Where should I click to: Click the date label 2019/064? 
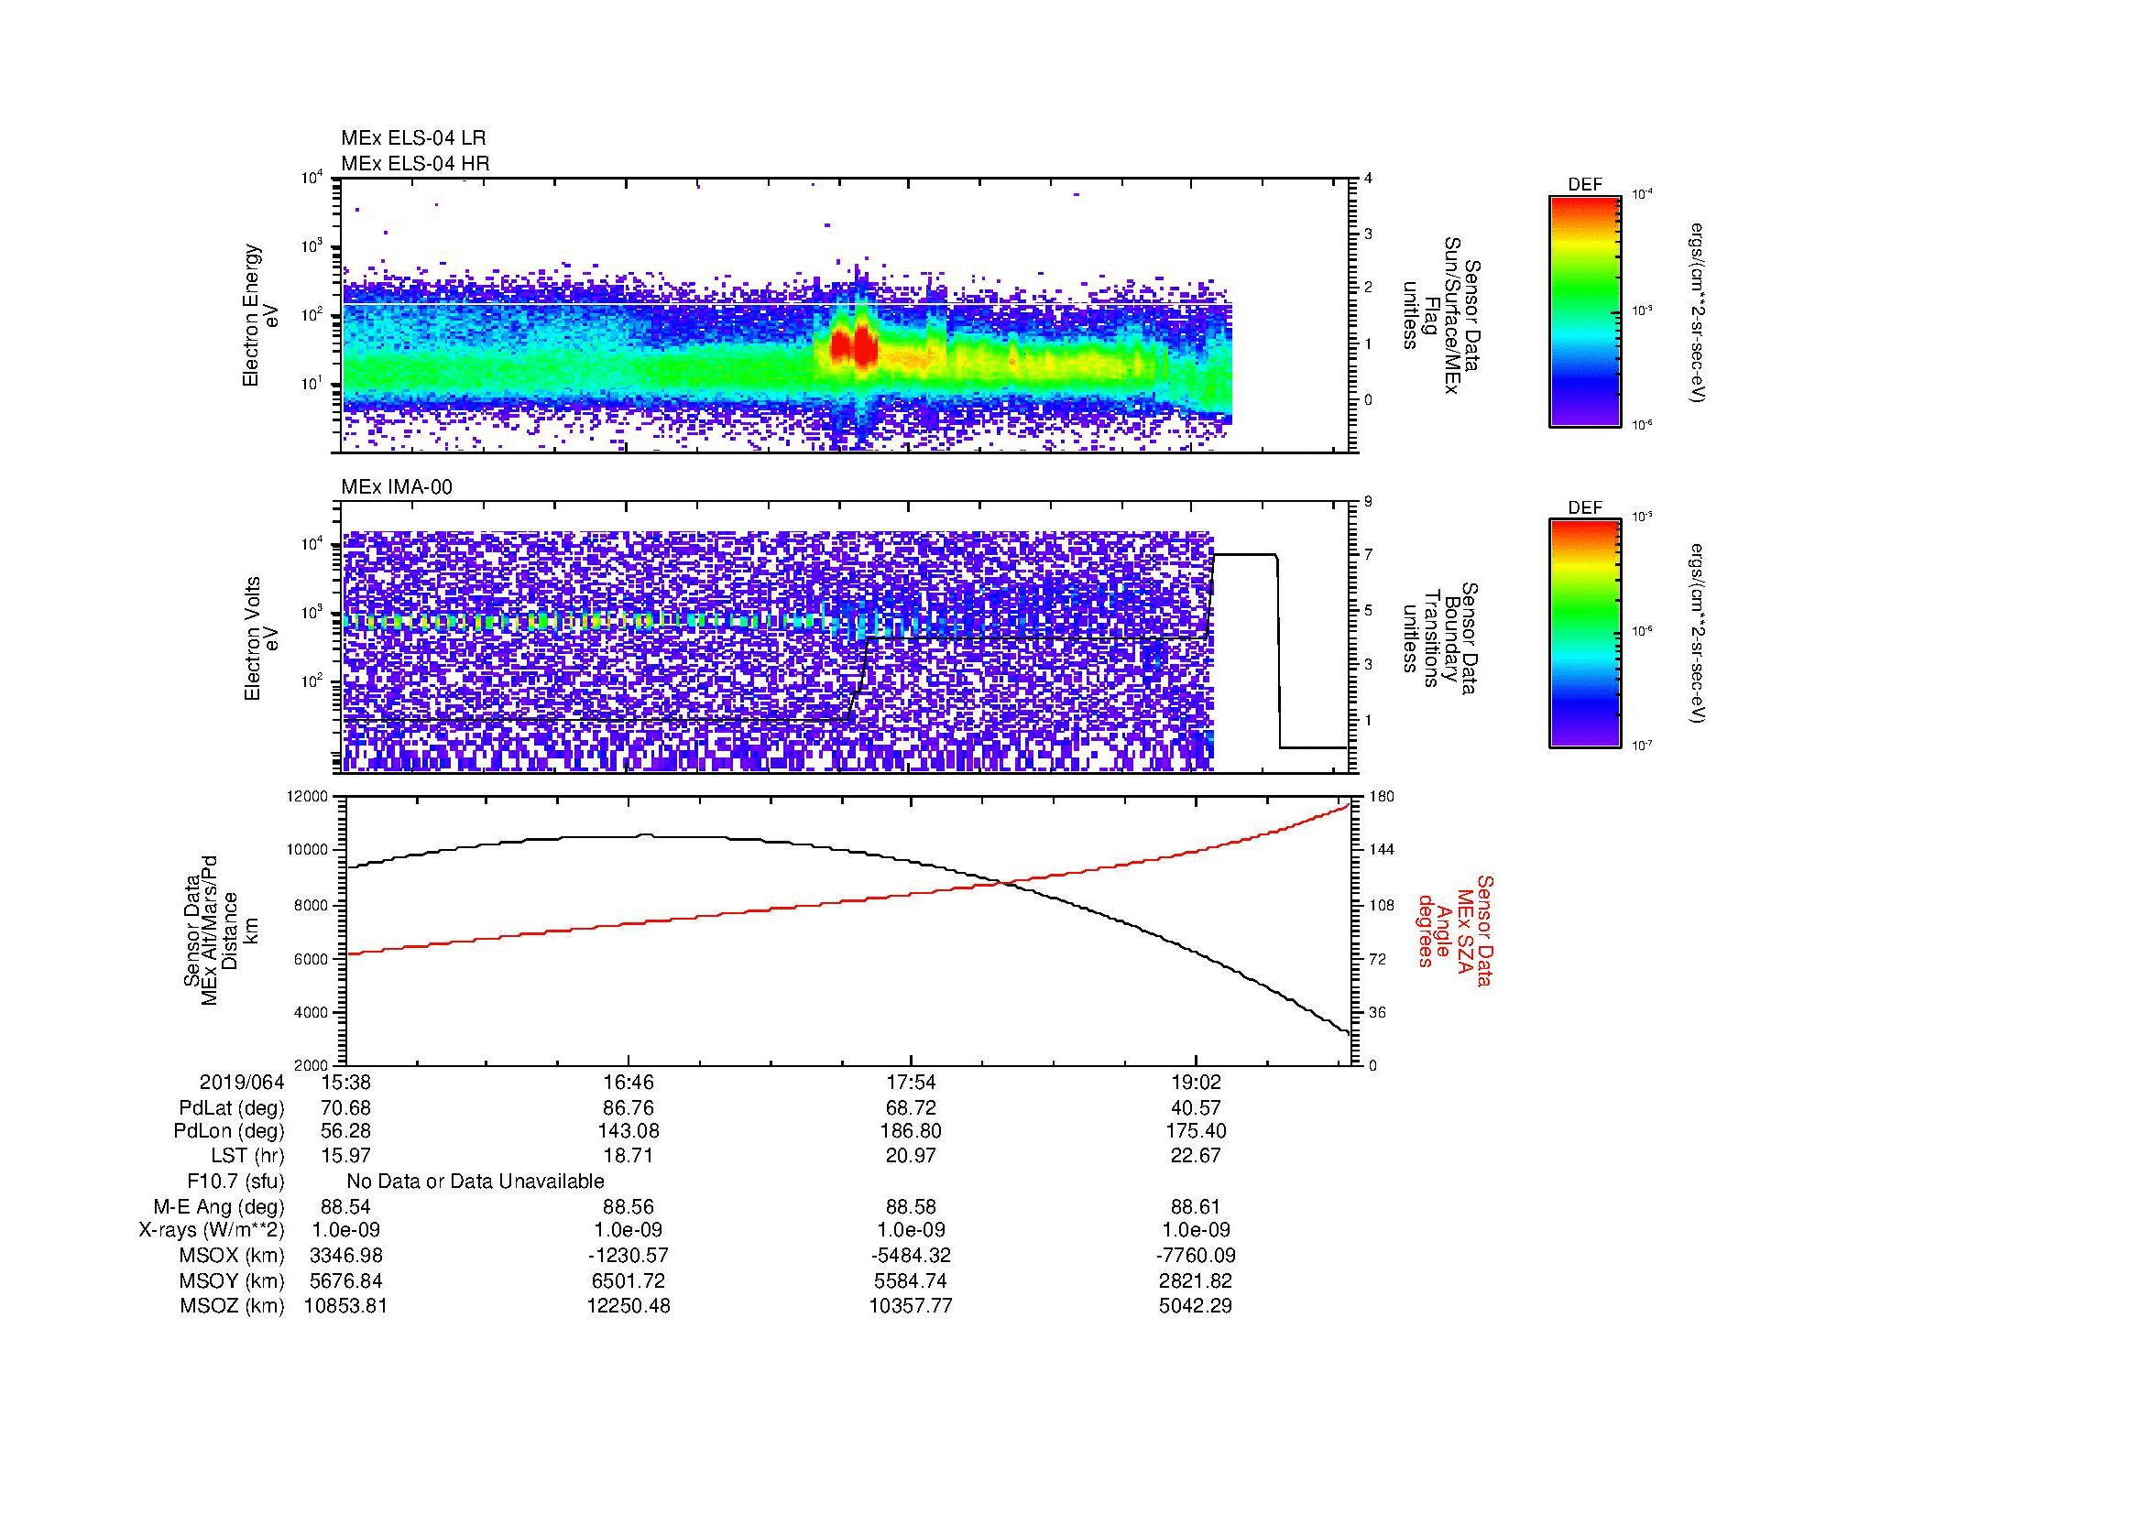point(242,1083)
